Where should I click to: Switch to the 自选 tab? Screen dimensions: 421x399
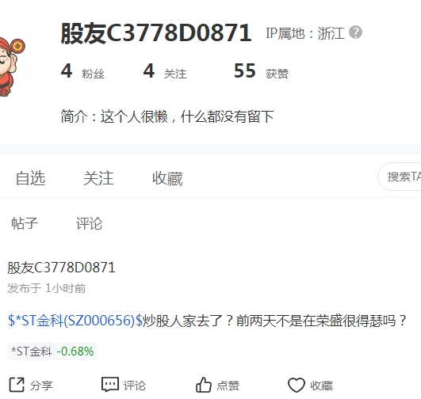click(30, 178)
